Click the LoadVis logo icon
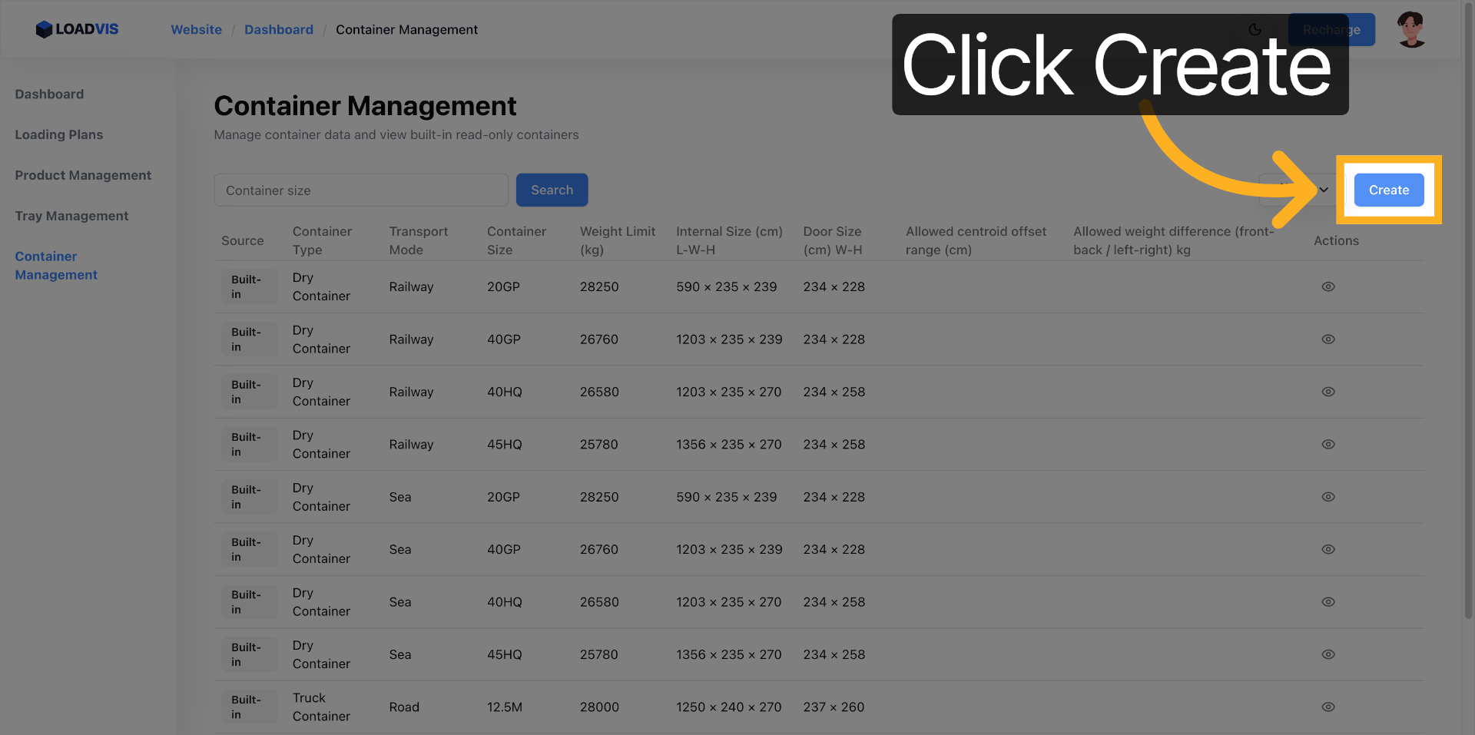1475x735 pixels. [x=45, y=29]
